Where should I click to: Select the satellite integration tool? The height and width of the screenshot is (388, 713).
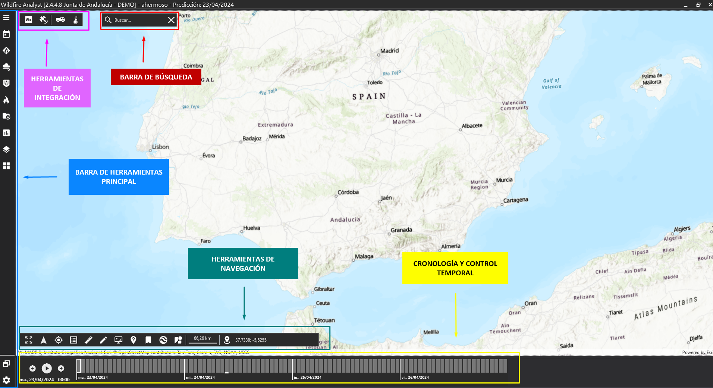[44, 20]
